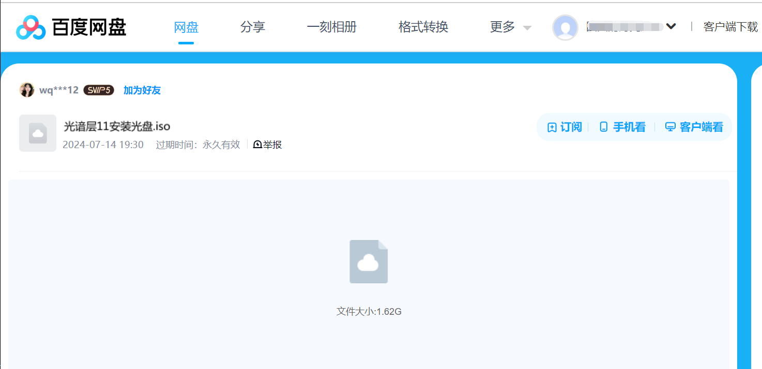762x369 pixels.
Task: Expand the account dropdown chevron
Action: click(x=672, y=25)
